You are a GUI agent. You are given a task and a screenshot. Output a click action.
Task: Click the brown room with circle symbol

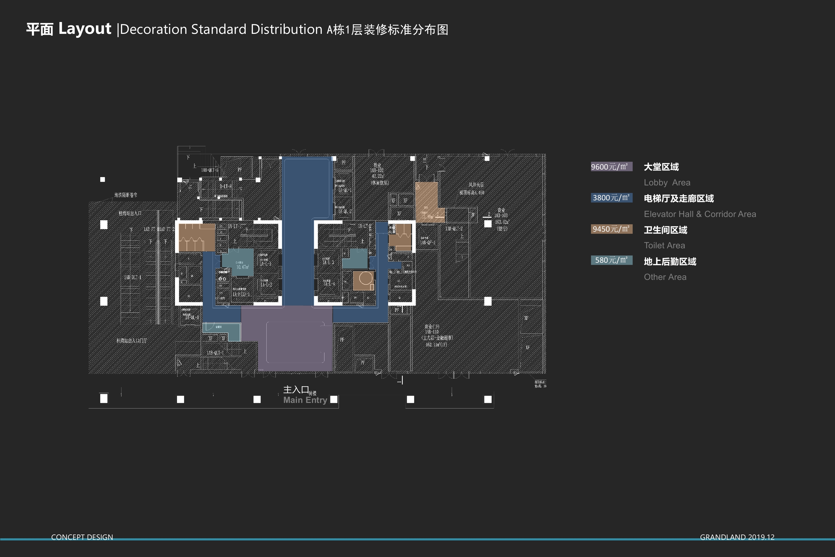tap(364, 280)
